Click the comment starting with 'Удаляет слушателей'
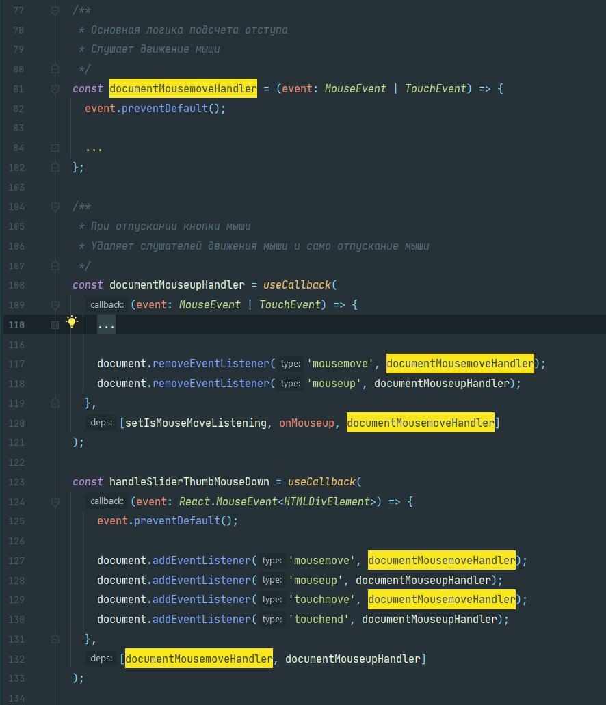This screenshot has width=606, height=705. click(x=260, y=246)
